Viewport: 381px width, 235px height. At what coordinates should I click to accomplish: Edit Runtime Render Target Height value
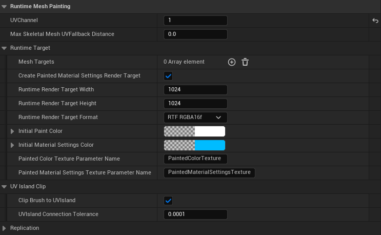195,104
